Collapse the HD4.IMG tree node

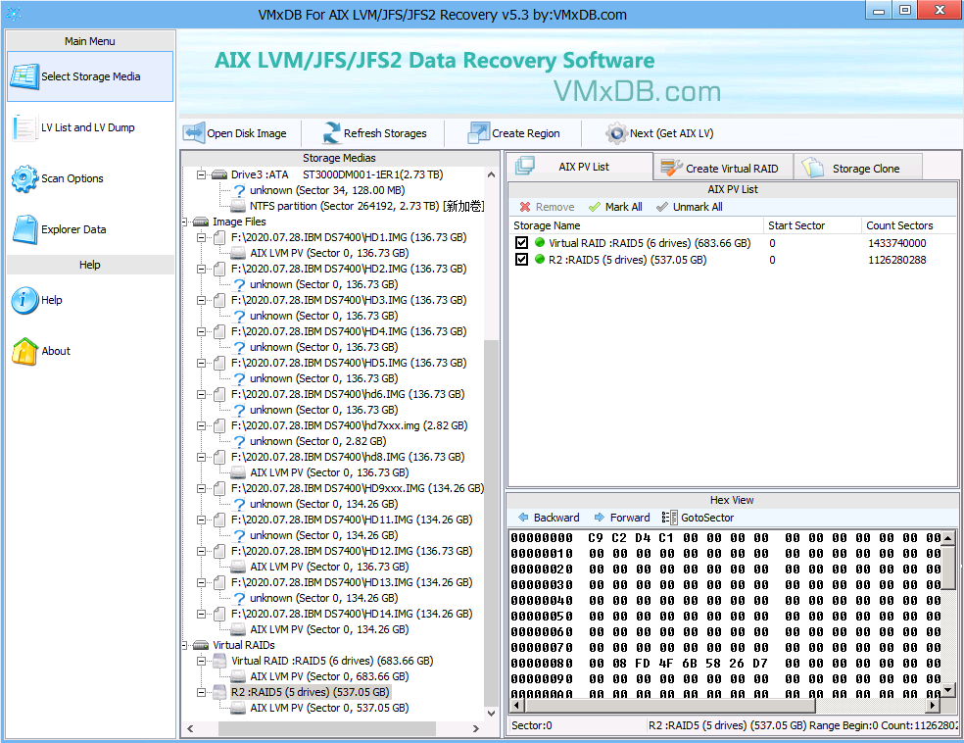(x=201, y=331)
